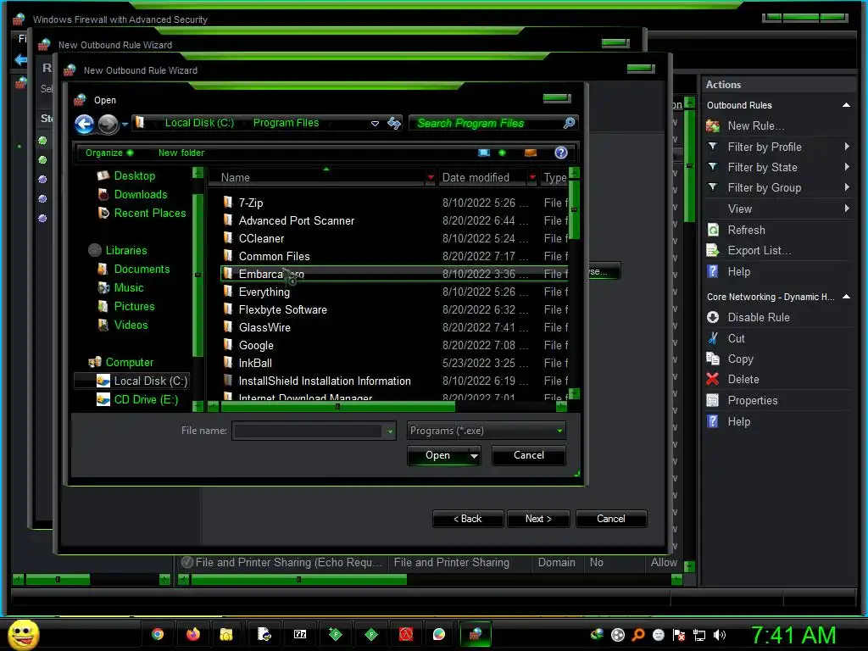Open the Organize menu
The image size is (868, 651).
[108, 153]
